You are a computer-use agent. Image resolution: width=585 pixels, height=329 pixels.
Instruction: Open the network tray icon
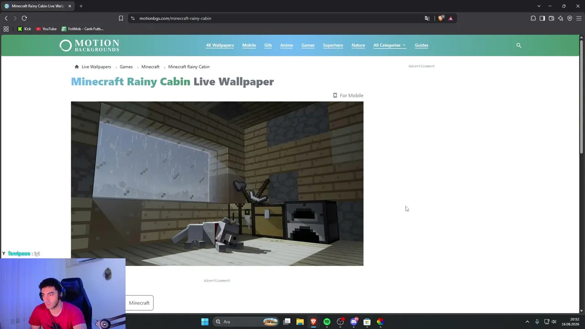click(x=547, y=322)
